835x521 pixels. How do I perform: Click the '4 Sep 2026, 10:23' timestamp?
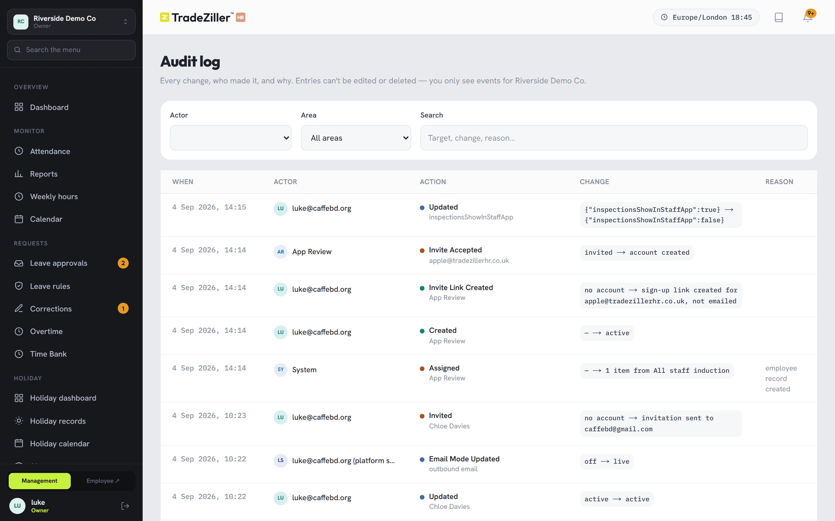point(209,416)
